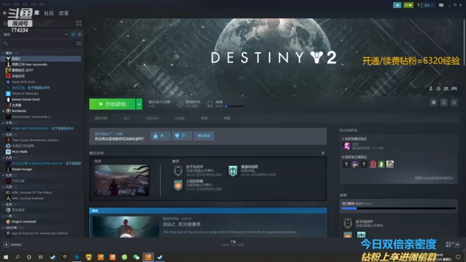
Task: Open the account name dropdown in the title bar
Action: [428, 5]
